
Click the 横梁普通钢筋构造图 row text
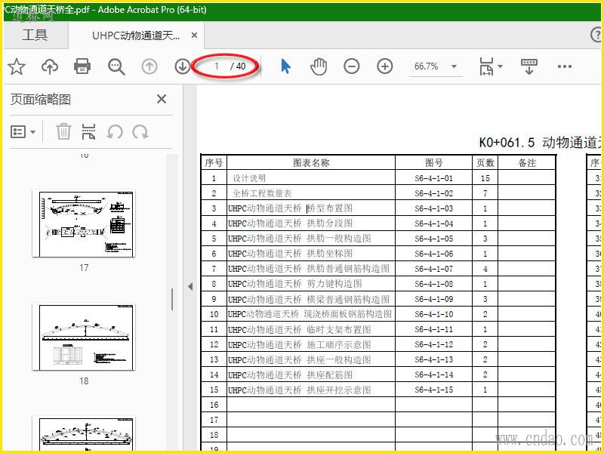[x=348, y=299]
